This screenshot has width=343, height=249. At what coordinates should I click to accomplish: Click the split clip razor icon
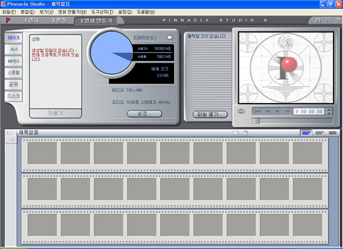(x=236, y=132)
